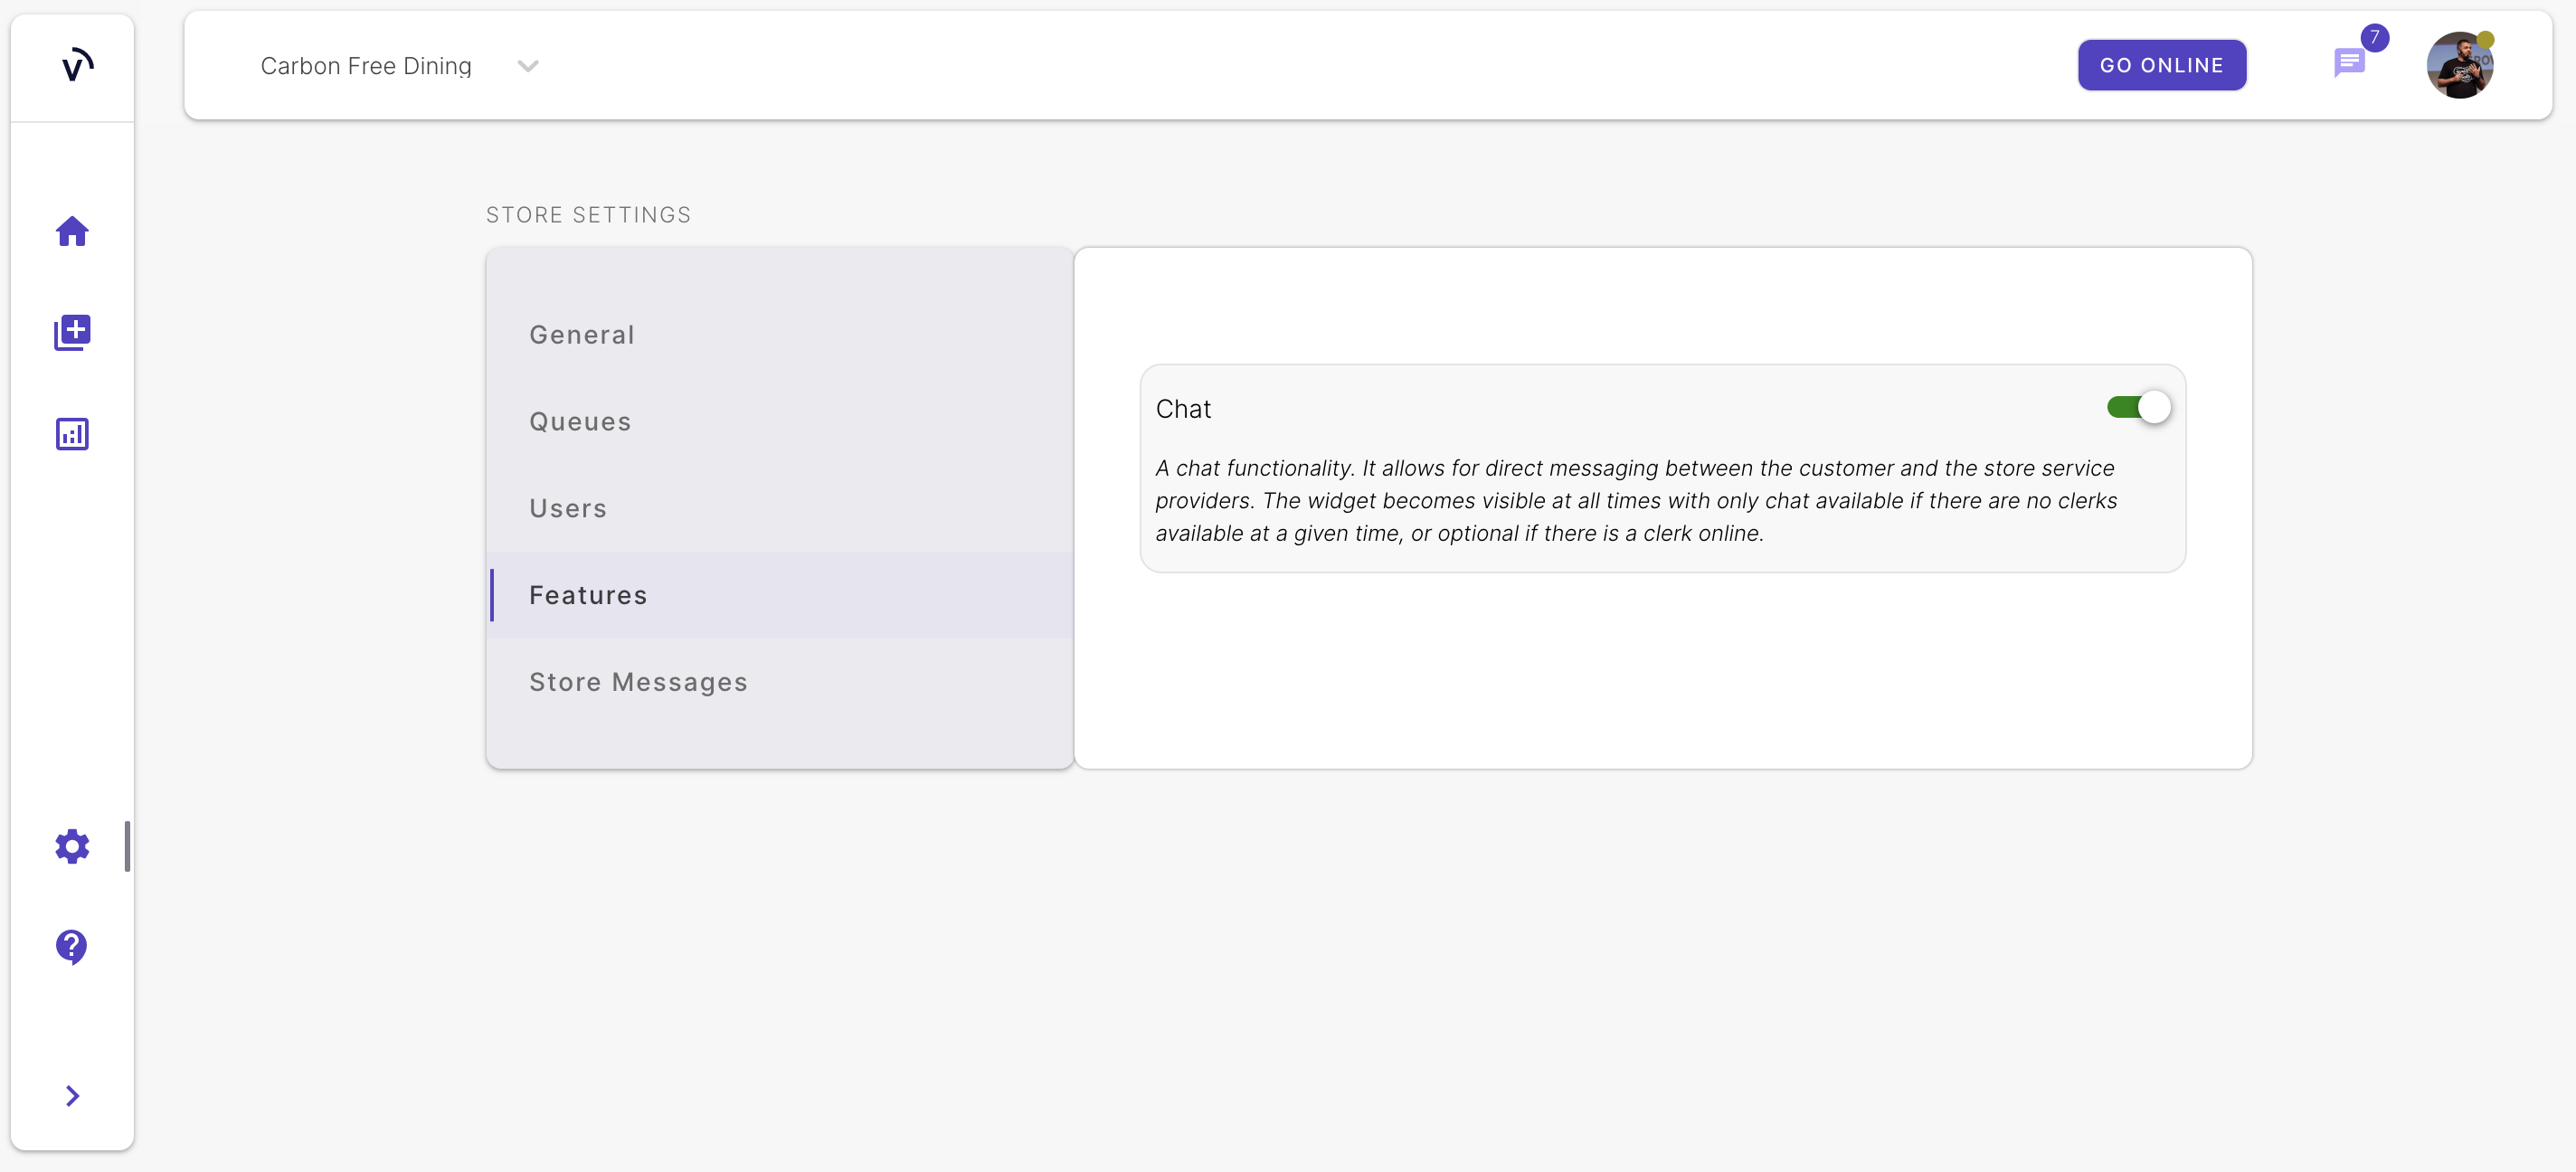The height and width of the screenshot is (1172, 2576).
Task: Open the help question mark icon
Action: click(72, 946)
